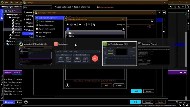The width and height of the screenshot is (190, 107).
Task: Open the Event Log
Action: 181,102
